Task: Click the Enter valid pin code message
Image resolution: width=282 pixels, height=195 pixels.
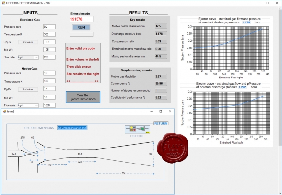Action: click(80, 49)
